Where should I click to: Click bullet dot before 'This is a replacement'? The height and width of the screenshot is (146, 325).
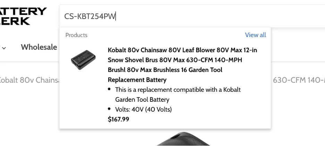[109, 89]
